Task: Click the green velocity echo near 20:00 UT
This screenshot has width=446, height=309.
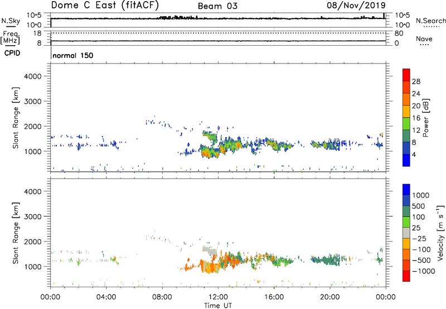Action: (x=327, y=260)
